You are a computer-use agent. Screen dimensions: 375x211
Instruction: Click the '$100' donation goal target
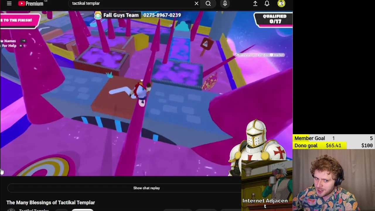tap(367, 146)
